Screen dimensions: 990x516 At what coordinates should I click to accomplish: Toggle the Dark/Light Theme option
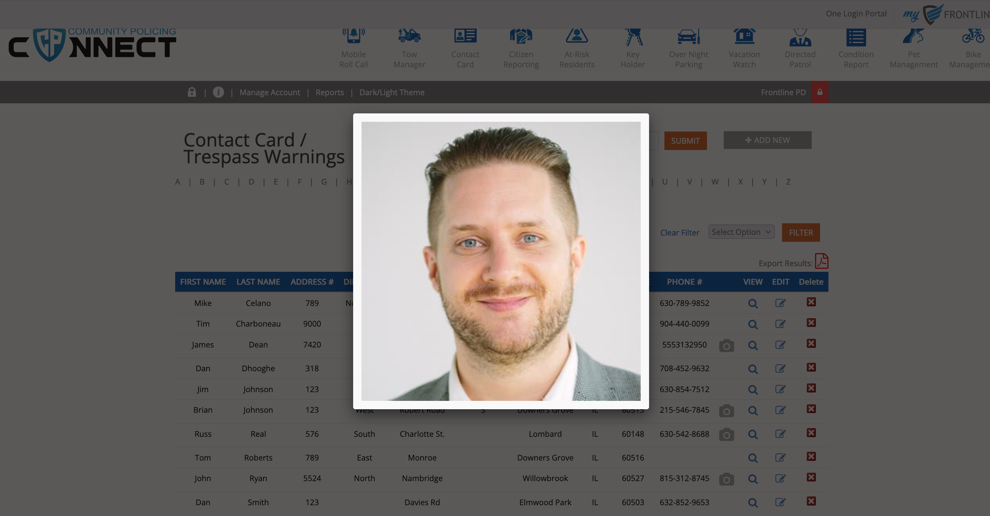[392, 92]
